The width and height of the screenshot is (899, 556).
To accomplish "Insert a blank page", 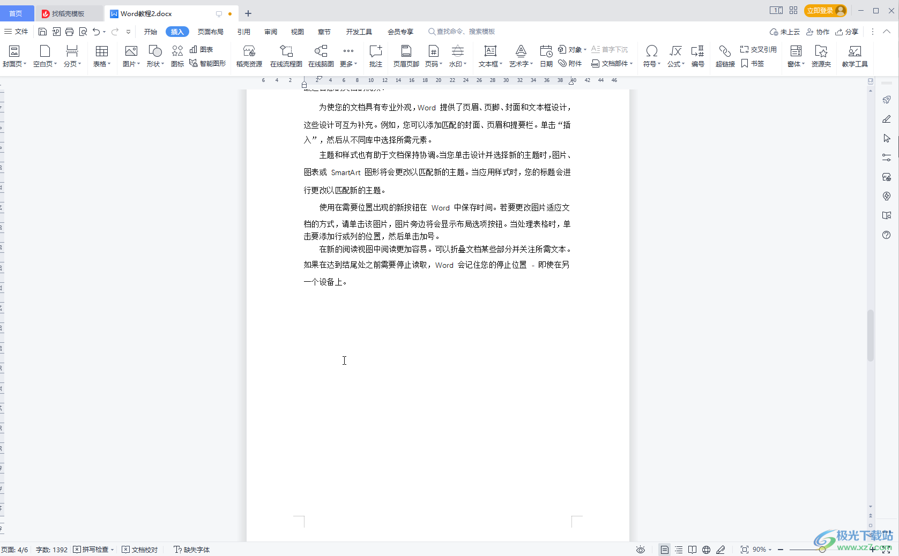I will pos(45,56).
